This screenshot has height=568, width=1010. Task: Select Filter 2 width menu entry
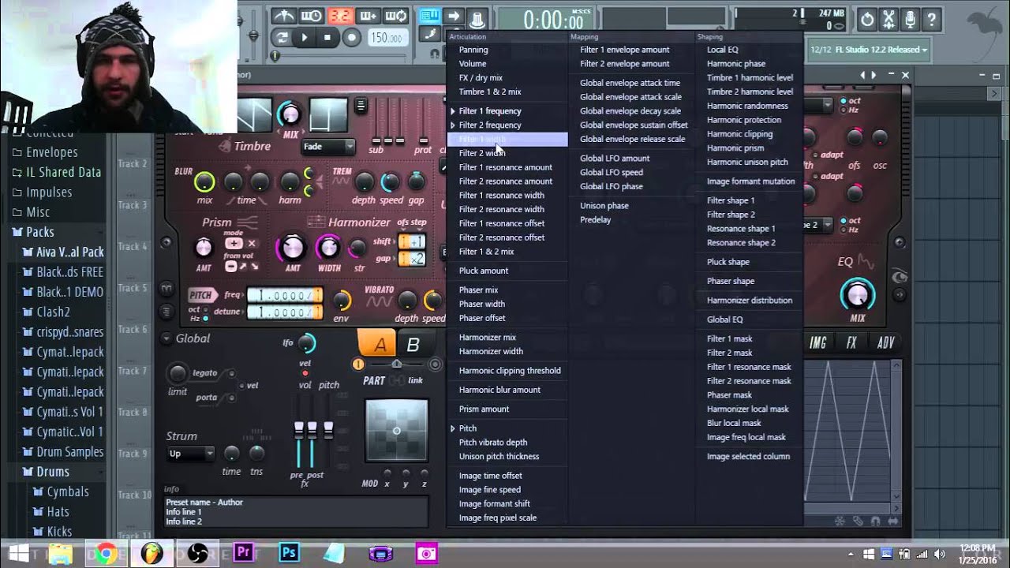[482, 153]
